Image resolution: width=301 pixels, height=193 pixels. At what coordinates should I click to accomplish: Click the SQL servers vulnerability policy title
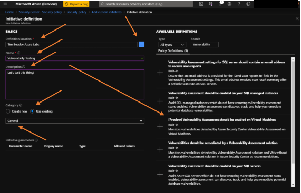tap(215, 166)
